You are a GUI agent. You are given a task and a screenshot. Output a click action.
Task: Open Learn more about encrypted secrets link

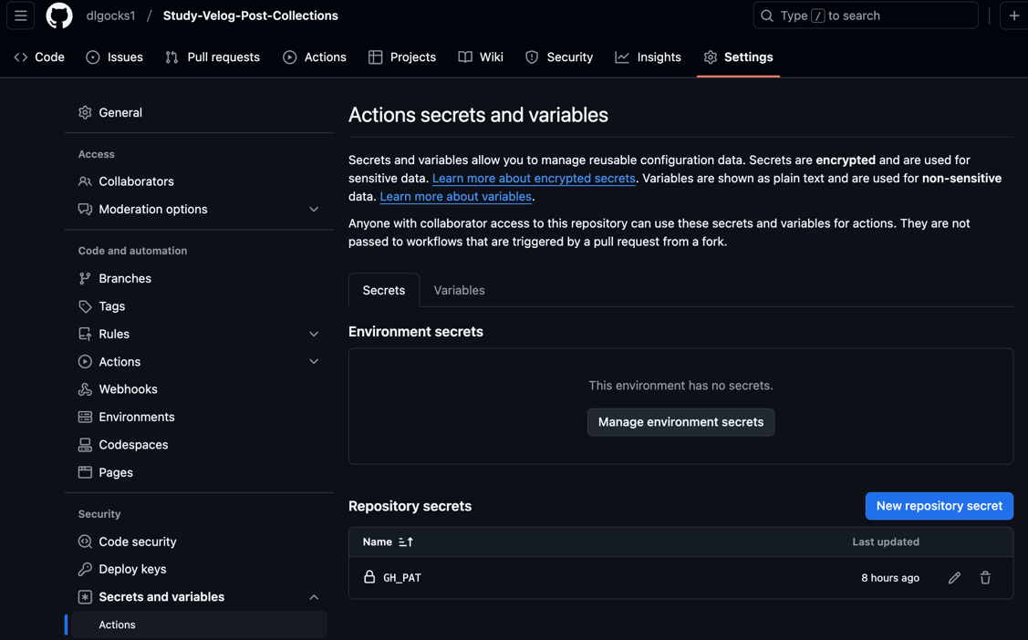[x=534, y=178]
